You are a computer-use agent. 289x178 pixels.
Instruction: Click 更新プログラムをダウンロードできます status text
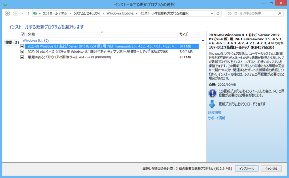(242, 104)
